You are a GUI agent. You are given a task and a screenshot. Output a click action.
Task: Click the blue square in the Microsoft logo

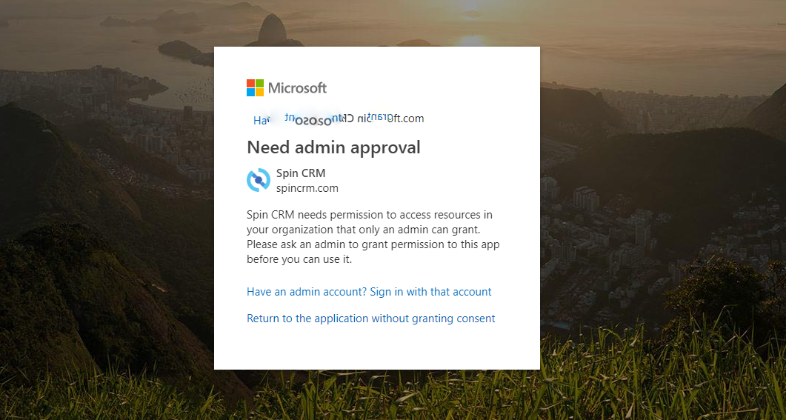click(251, 93)
